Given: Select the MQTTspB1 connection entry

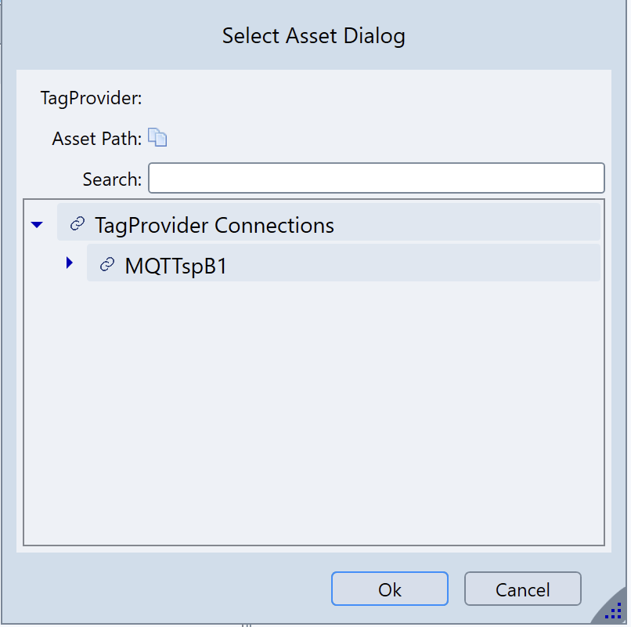Looking at the screenshot, I should 175,266.
